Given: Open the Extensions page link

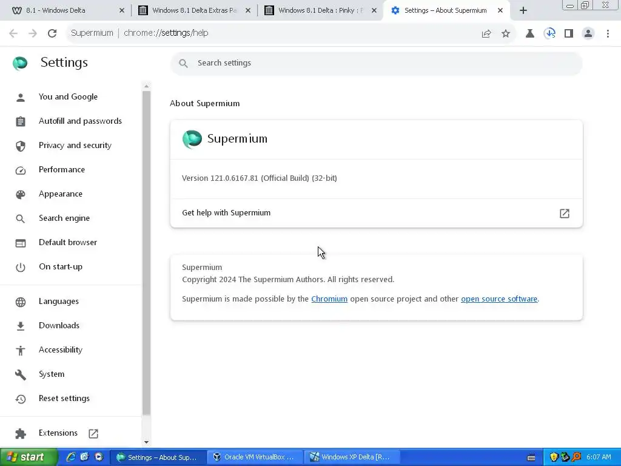Looking at the screenshot, I should (58, 433).
